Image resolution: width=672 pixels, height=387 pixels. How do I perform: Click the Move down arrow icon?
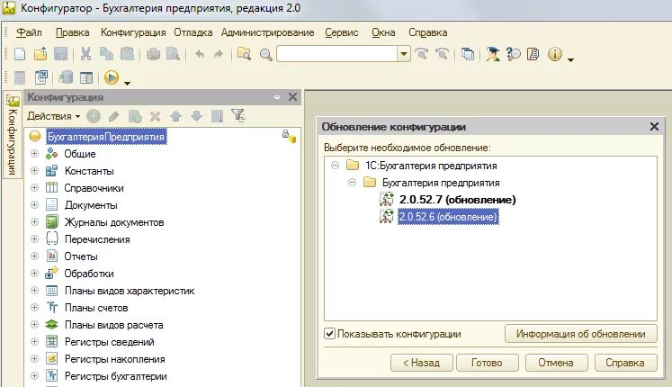[196, 116]
